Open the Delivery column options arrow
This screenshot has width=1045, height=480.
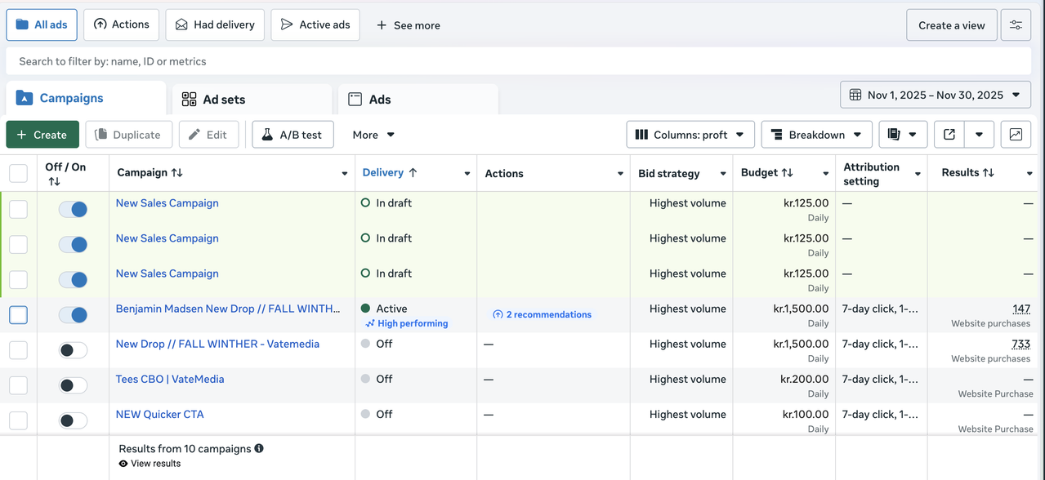(x=467, y=173)
